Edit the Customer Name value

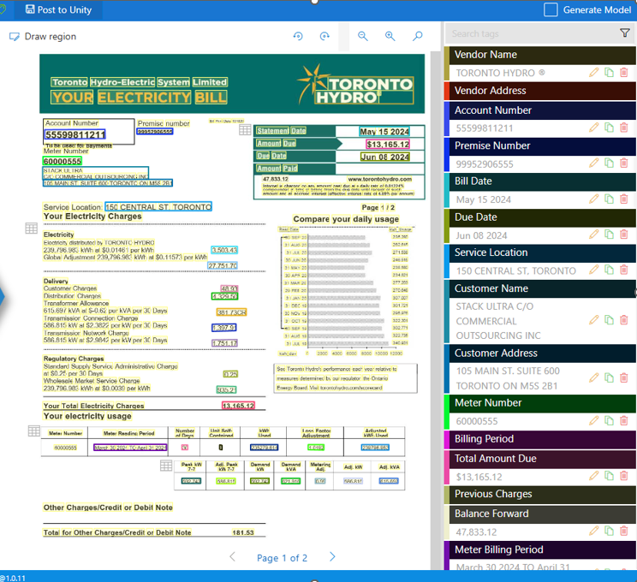[594, 320]
